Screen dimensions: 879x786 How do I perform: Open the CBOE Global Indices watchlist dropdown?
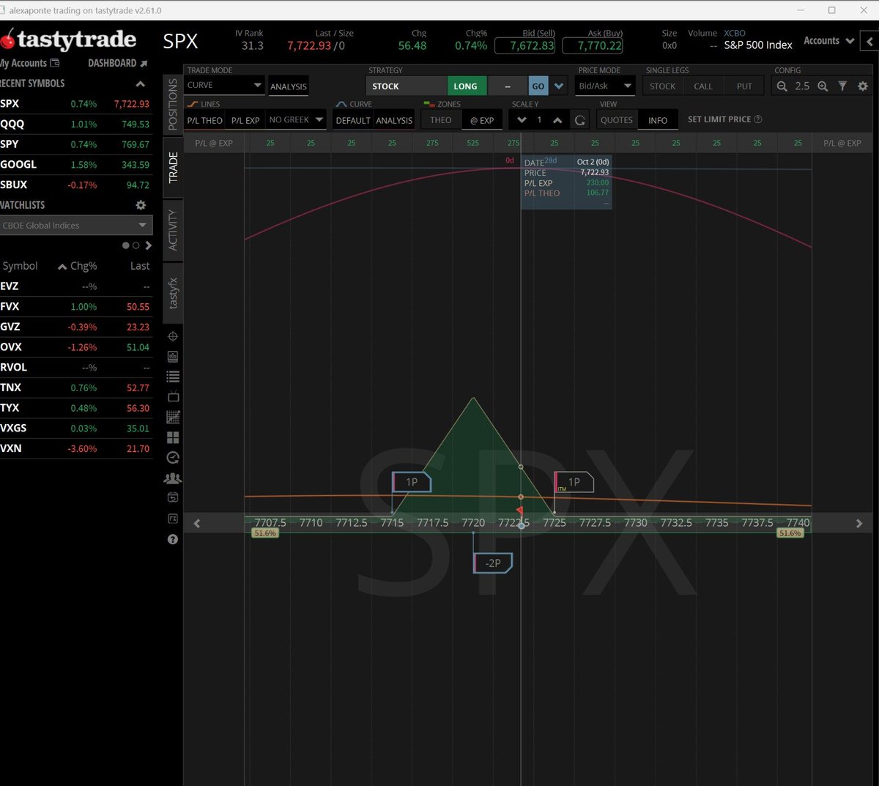75,226
